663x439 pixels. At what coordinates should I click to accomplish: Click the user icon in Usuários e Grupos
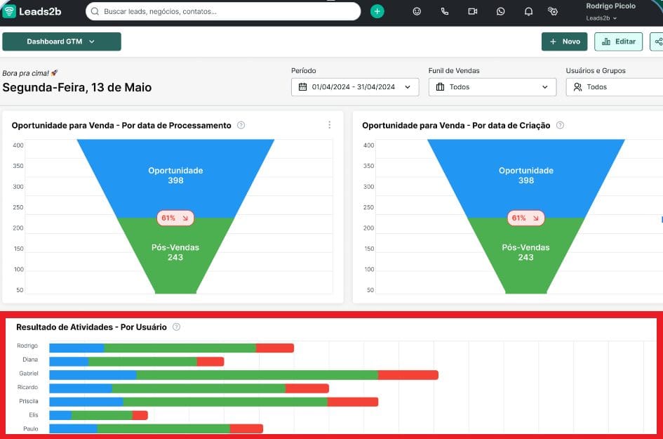click(577, 87)
